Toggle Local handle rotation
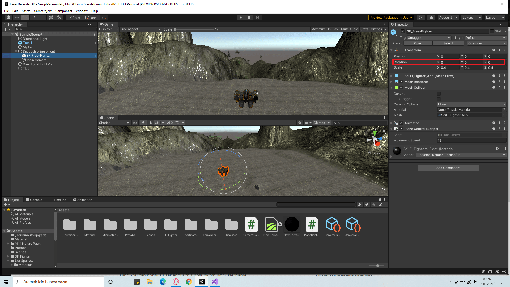The image size is (510, 287). coord(91,18)
